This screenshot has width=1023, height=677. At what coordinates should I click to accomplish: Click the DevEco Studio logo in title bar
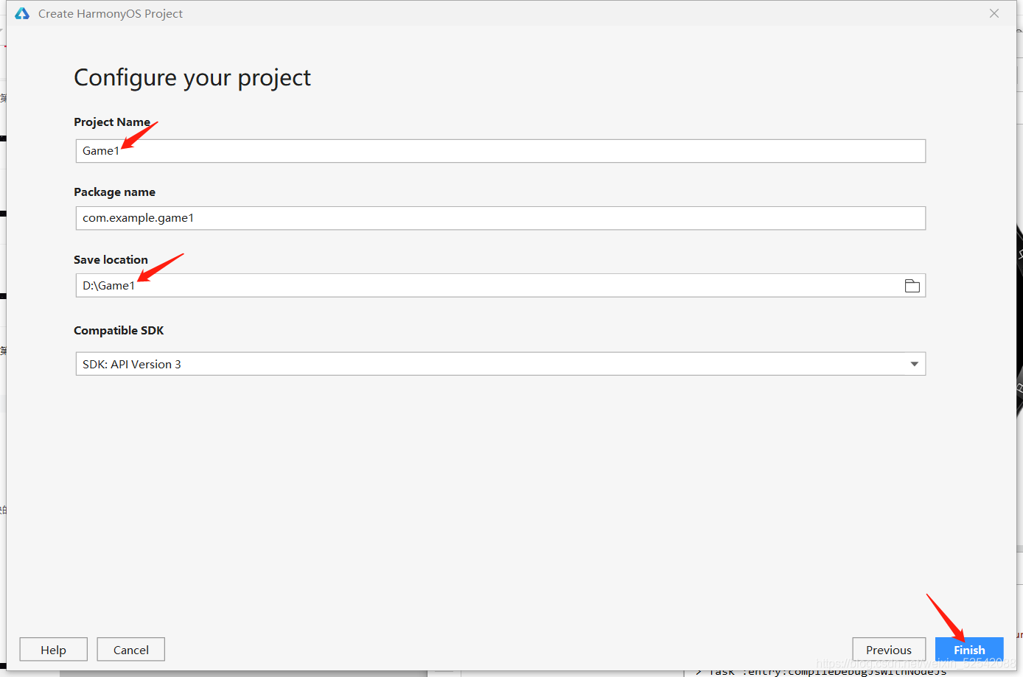point(22,13)
